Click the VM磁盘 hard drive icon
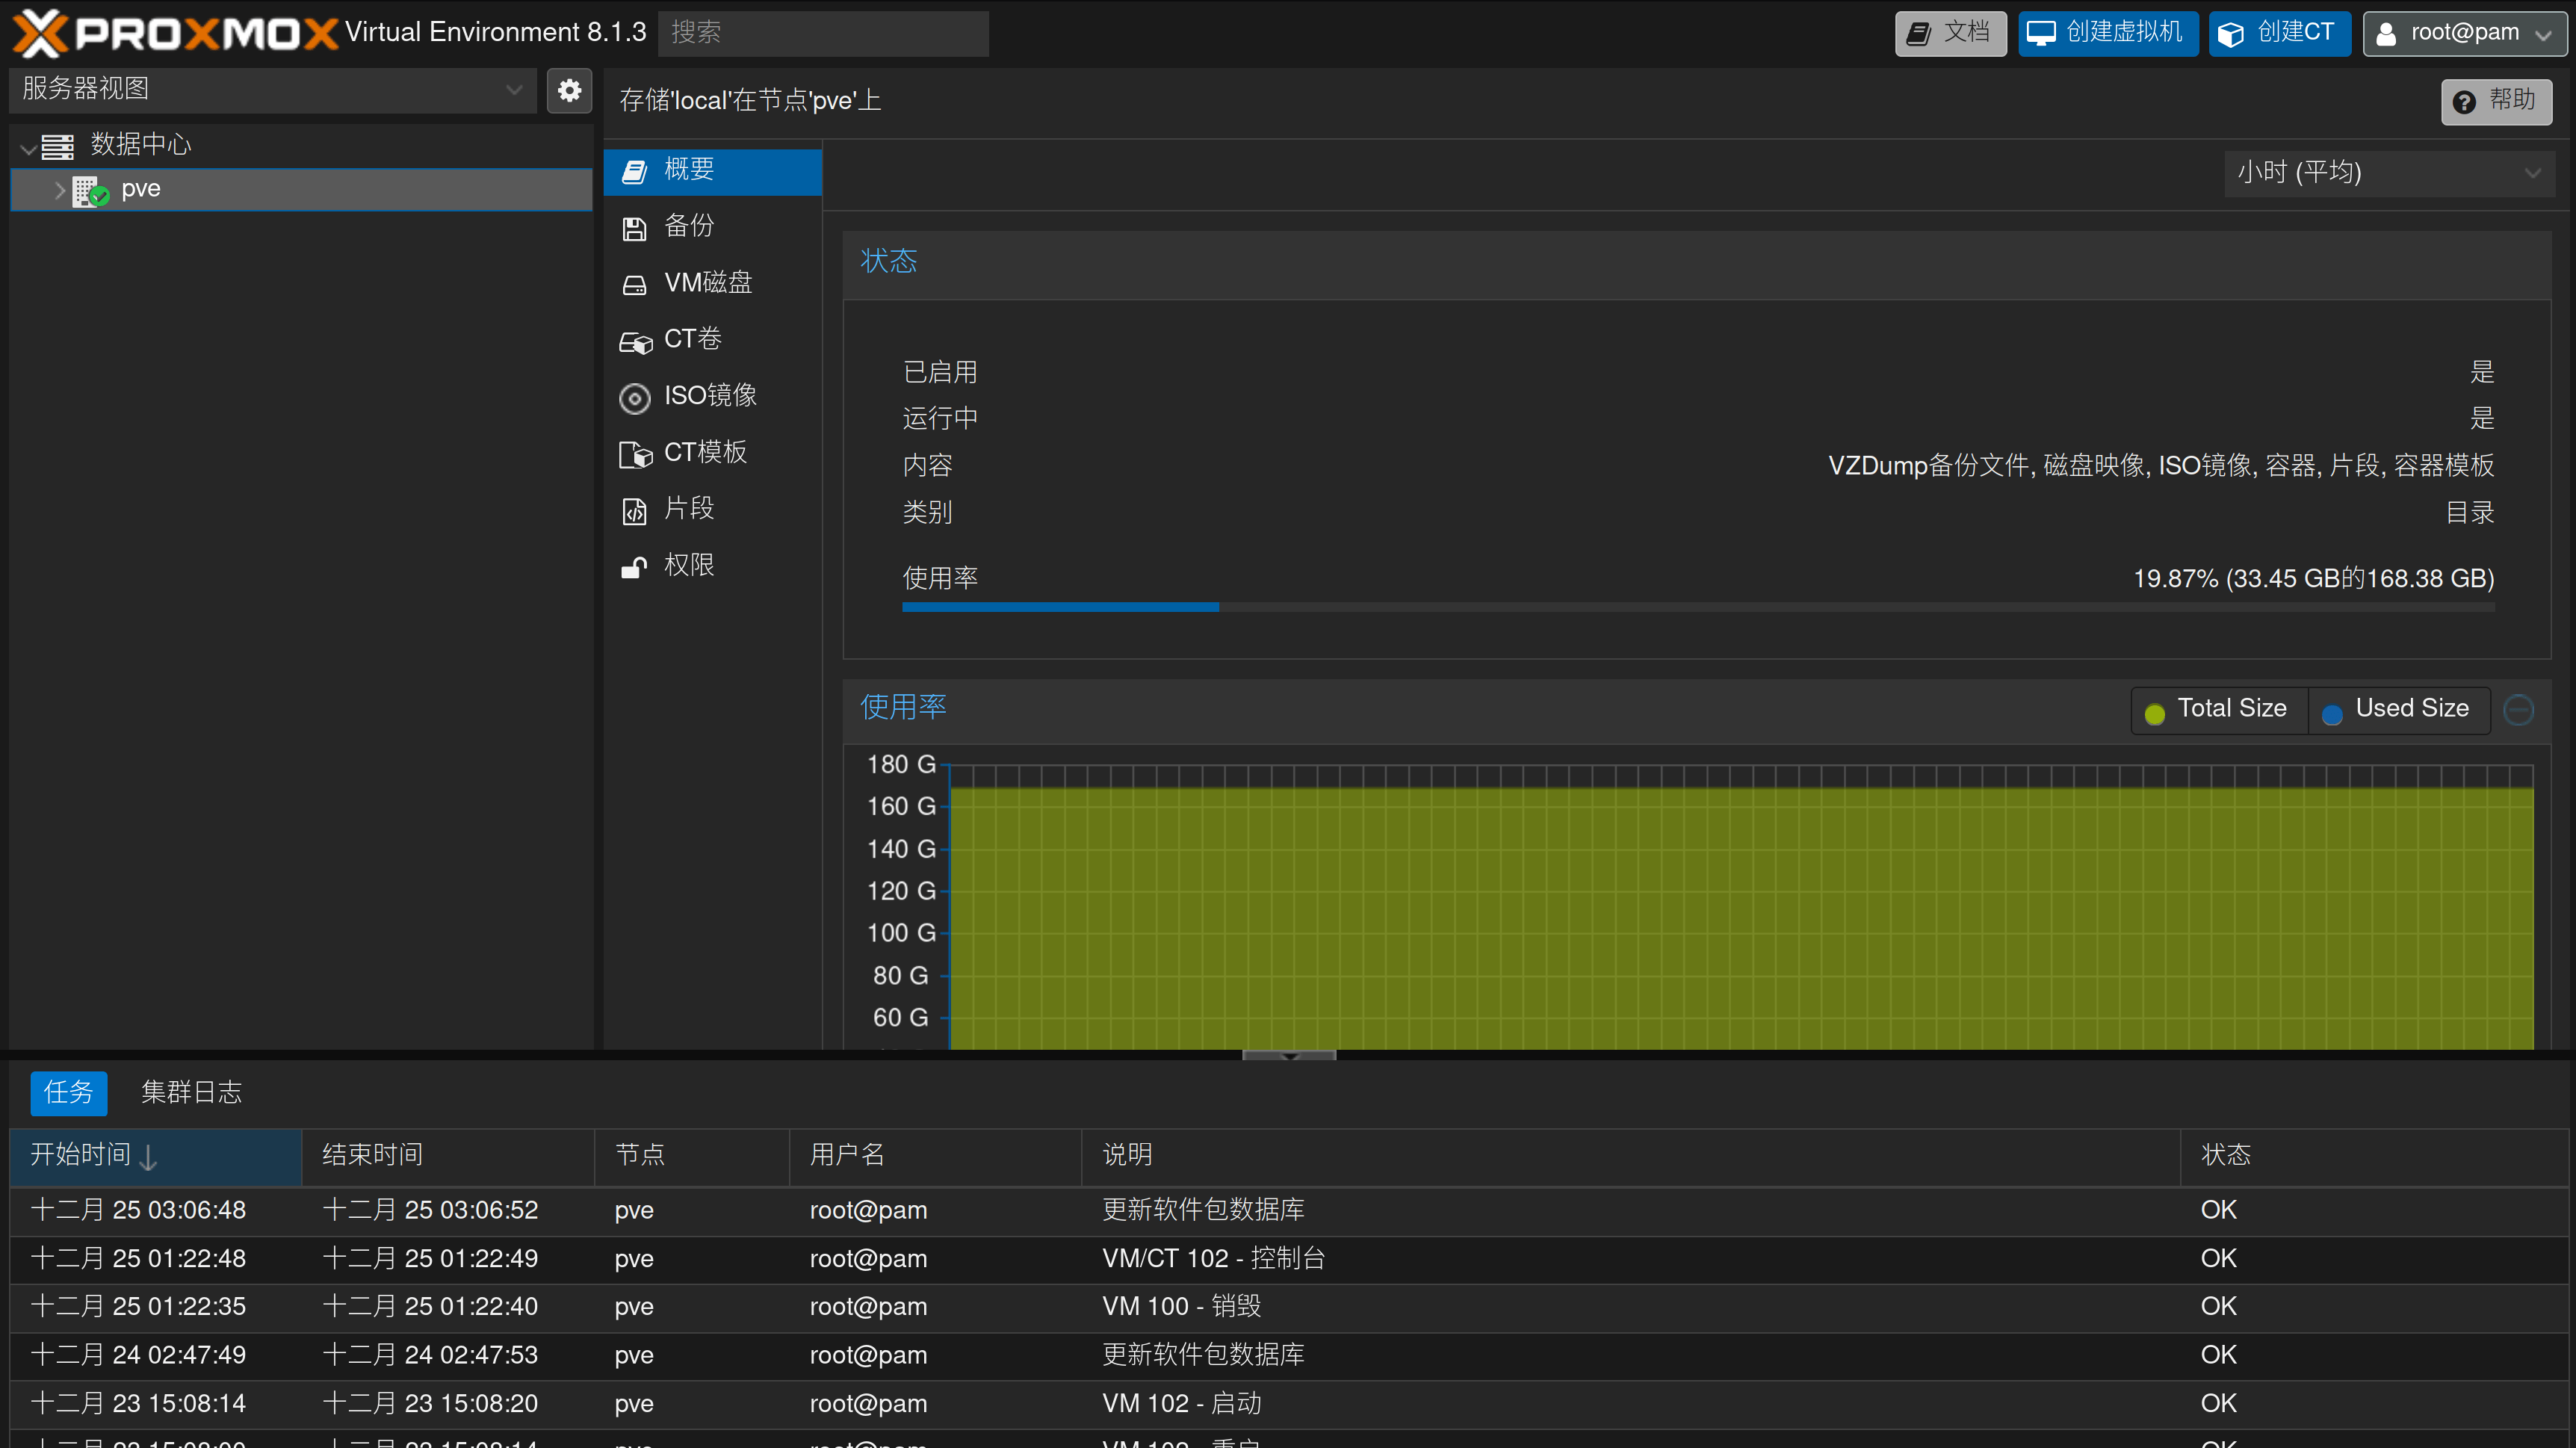Viewport: 2576px width, 1448px height. coord(634,285)
